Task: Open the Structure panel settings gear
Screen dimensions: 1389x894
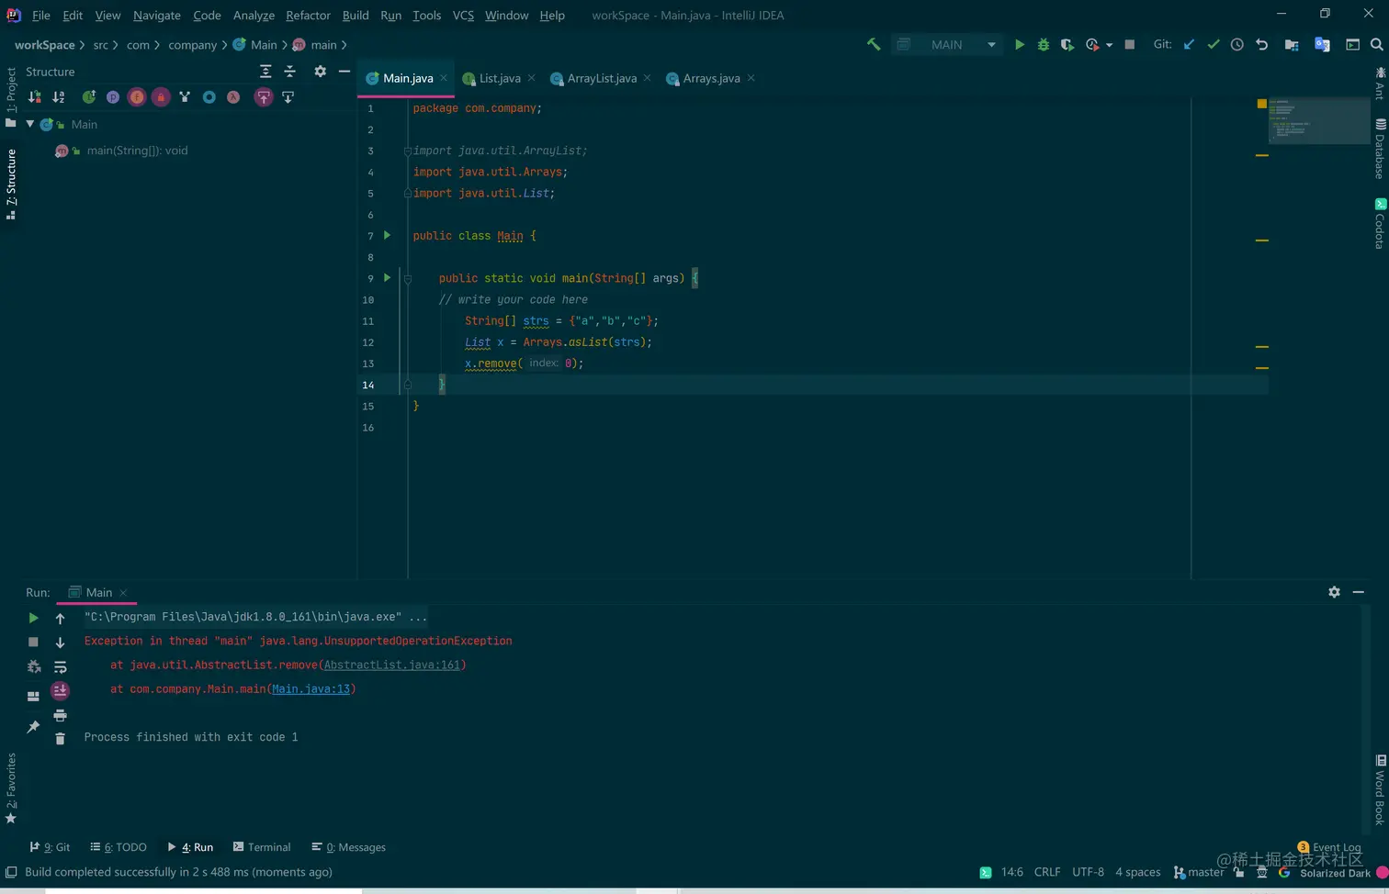Action: tap(320, 71)
